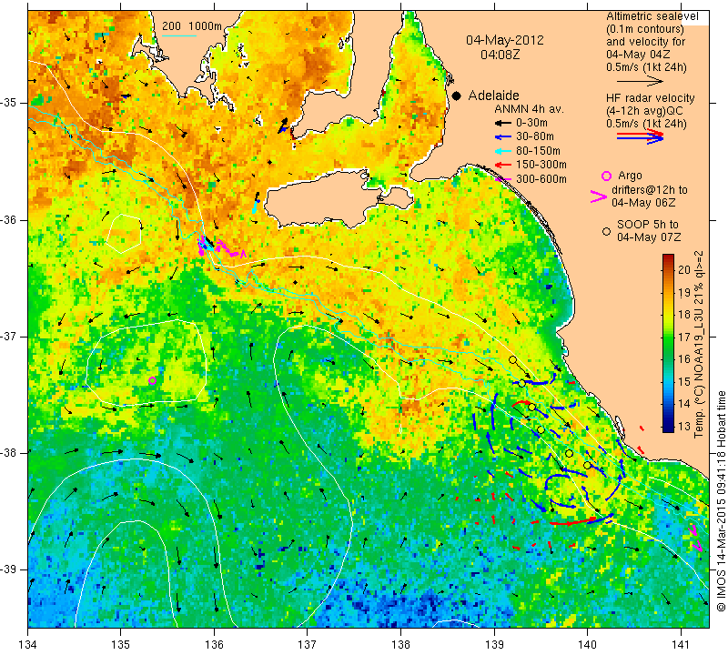Click the date 04-May-2012 label

pos(505,40)
